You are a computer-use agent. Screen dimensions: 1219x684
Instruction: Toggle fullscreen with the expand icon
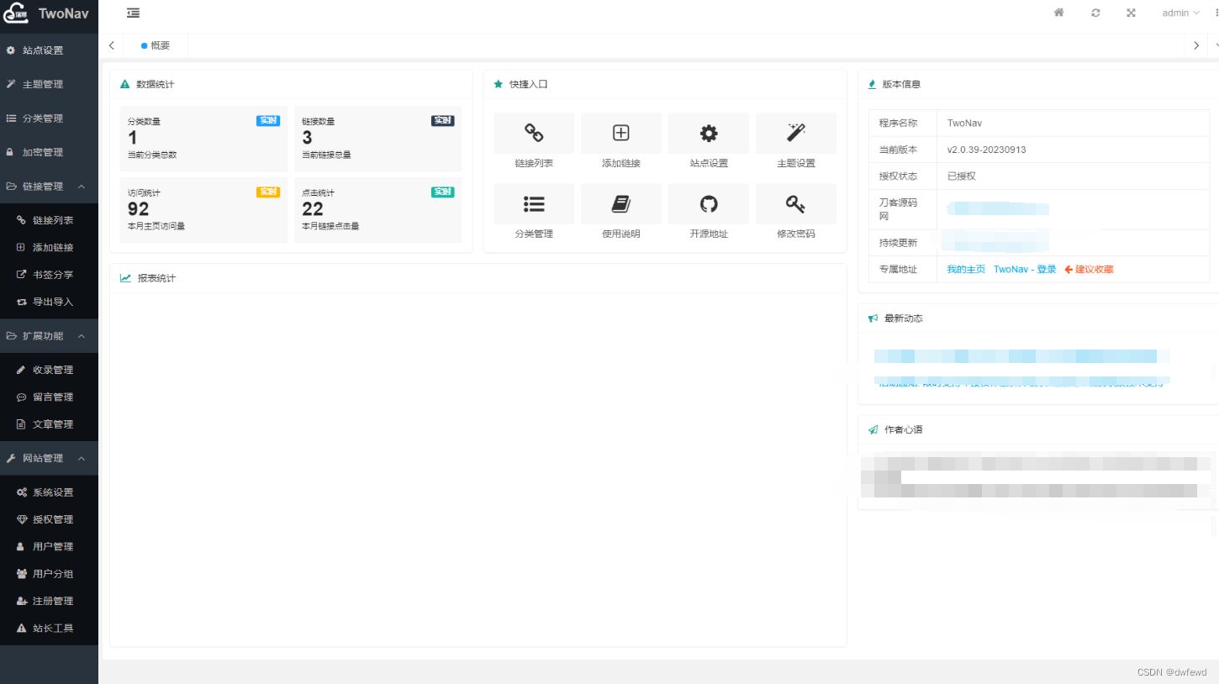click(1131, 13)
